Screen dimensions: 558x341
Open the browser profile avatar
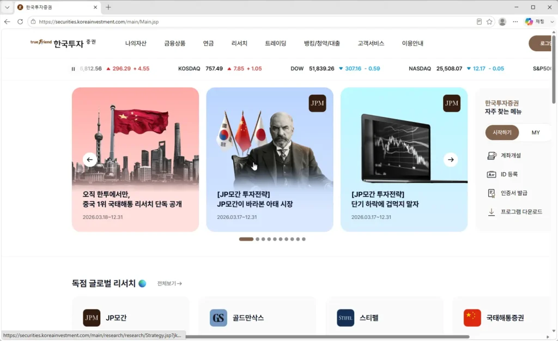[x=502, y=22]
